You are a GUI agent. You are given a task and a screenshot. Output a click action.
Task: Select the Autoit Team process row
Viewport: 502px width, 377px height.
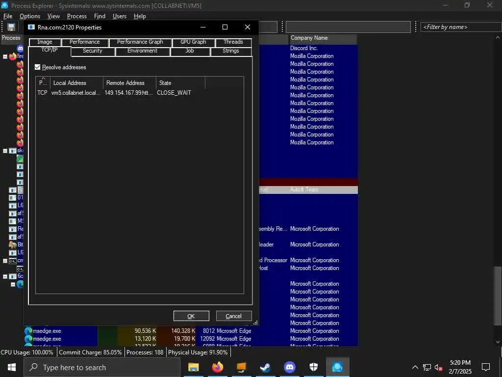click(308, 190)
